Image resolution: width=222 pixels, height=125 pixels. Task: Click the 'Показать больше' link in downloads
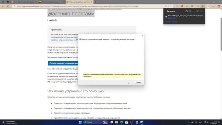click(x=171, y=22)
